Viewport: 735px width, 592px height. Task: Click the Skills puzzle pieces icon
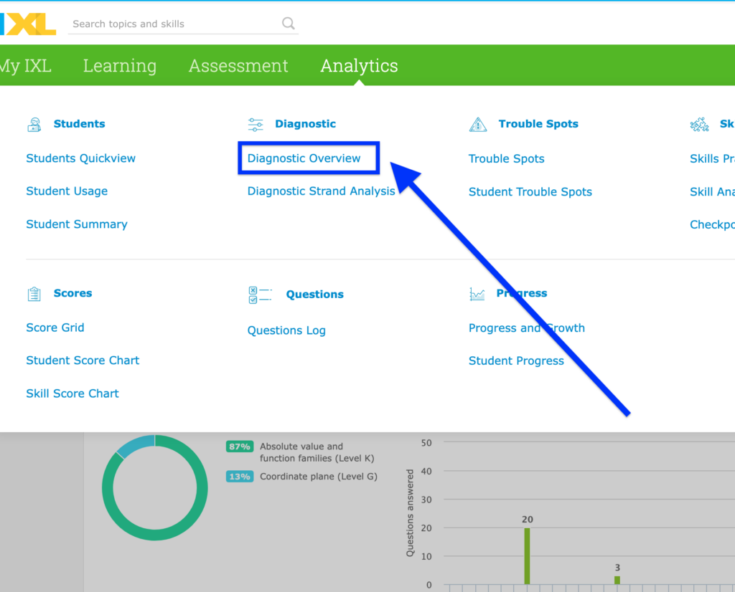699,125
